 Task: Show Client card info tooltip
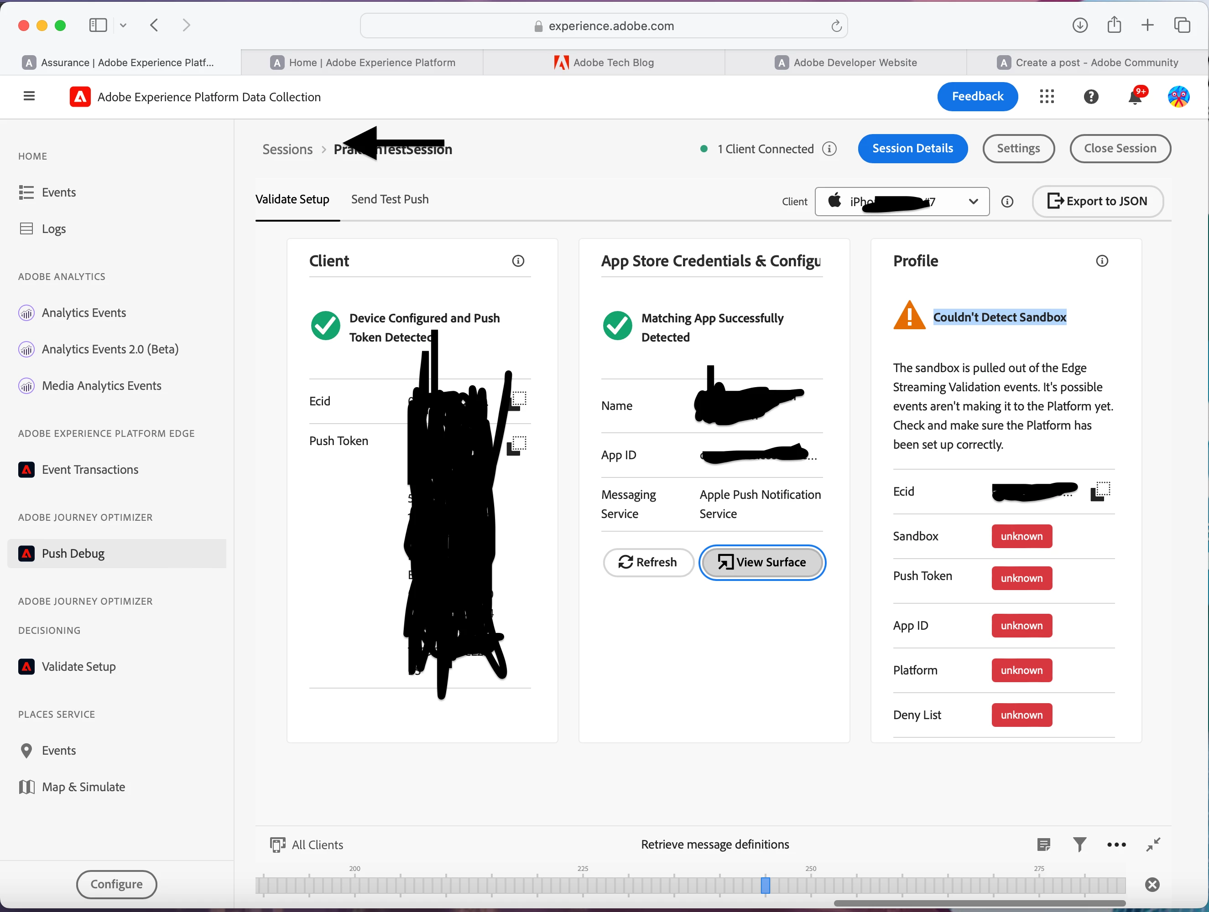[x=518, y=261]
